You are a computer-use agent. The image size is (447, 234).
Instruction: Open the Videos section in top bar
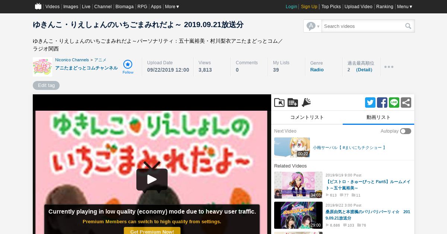pos(53,7)
